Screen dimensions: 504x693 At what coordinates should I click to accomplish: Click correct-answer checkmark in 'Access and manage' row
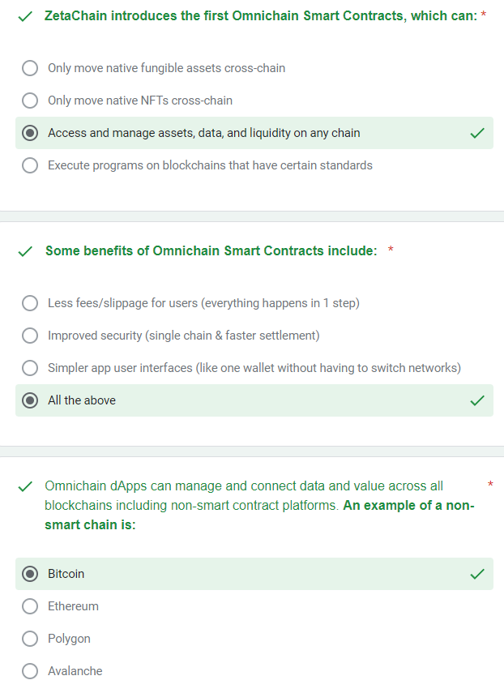coord(477,133)
